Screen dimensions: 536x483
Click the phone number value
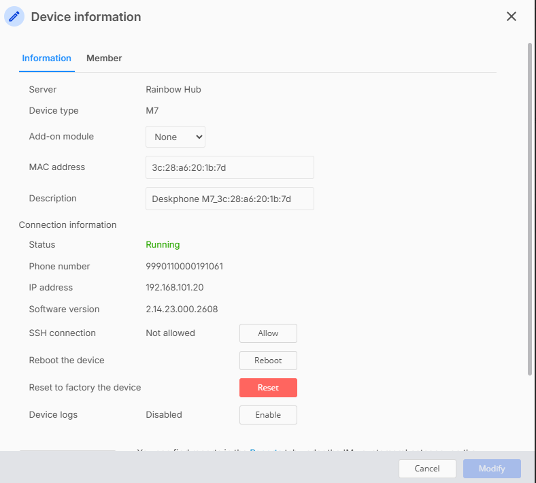184,267
